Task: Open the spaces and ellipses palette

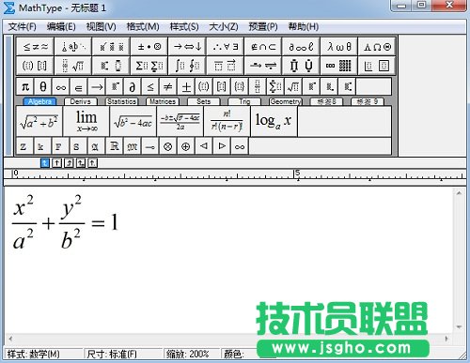Action: 73,47
